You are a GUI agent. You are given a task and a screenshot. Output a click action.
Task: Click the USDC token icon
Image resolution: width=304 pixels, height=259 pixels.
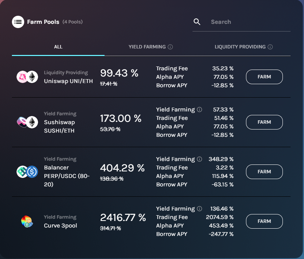[x=32, y=172]
